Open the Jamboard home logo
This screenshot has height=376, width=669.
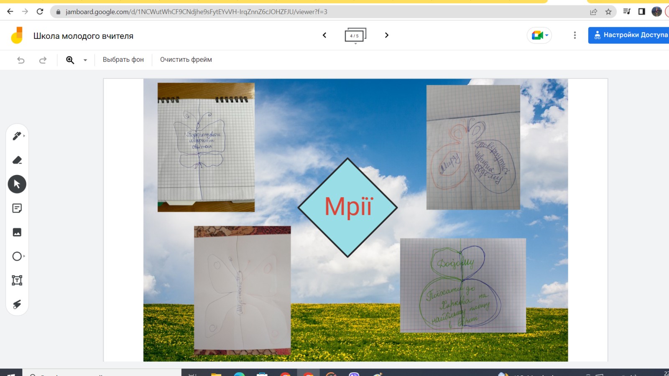click(17, 36)
